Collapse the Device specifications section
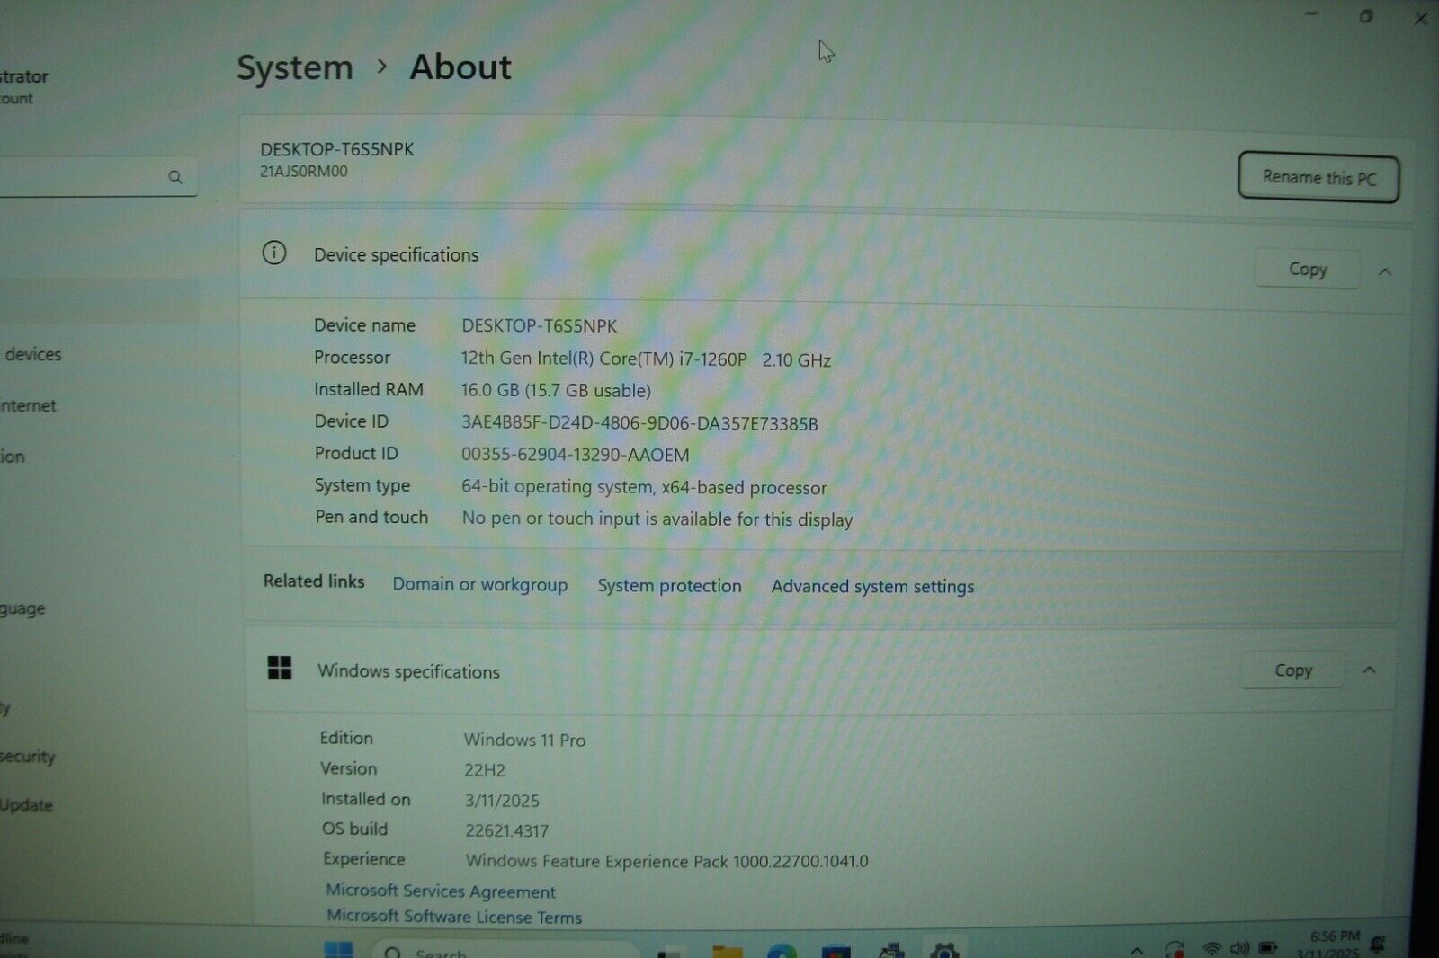 click(x=1385, y=271)
